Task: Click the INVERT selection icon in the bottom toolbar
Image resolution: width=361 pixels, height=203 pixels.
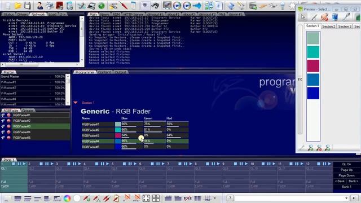Action: coord(57,198)
